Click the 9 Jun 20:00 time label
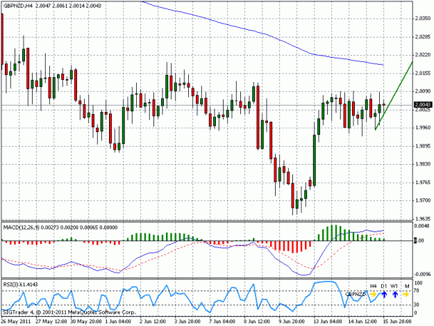Image resolution: width=434 pixels, height=326 pixels. pos(292,322)
